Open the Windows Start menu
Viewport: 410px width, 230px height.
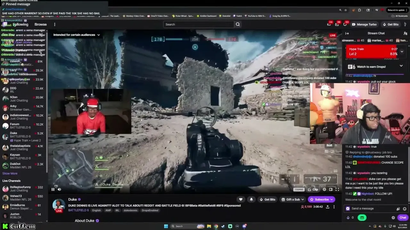click(x=166, y=226)
